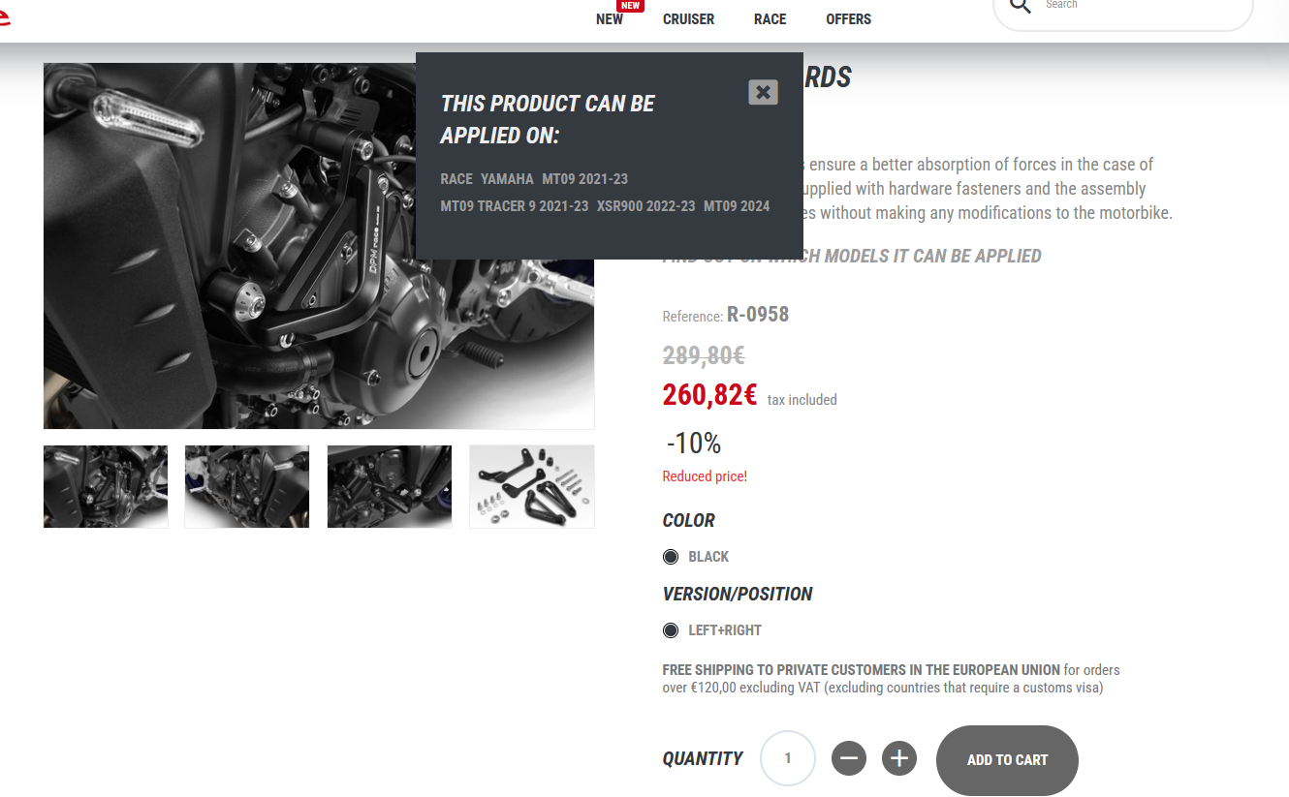Increase quantity with plus icon
Image resolution: width=1289 pixels, height=797 pixels.
[x=899, y=758]
